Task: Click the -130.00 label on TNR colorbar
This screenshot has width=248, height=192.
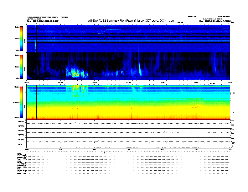Action: pyautogui.click(x=16, y=87)
